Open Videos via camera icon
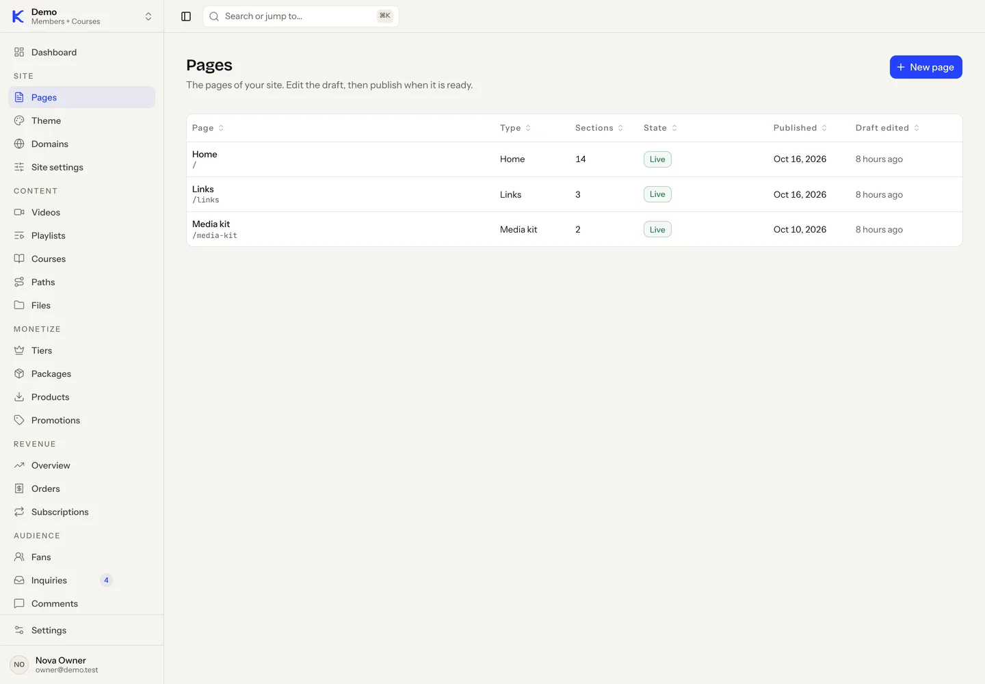Image resolution: width=985 pixels, height=684 pixels. click(x=19, y=212)
